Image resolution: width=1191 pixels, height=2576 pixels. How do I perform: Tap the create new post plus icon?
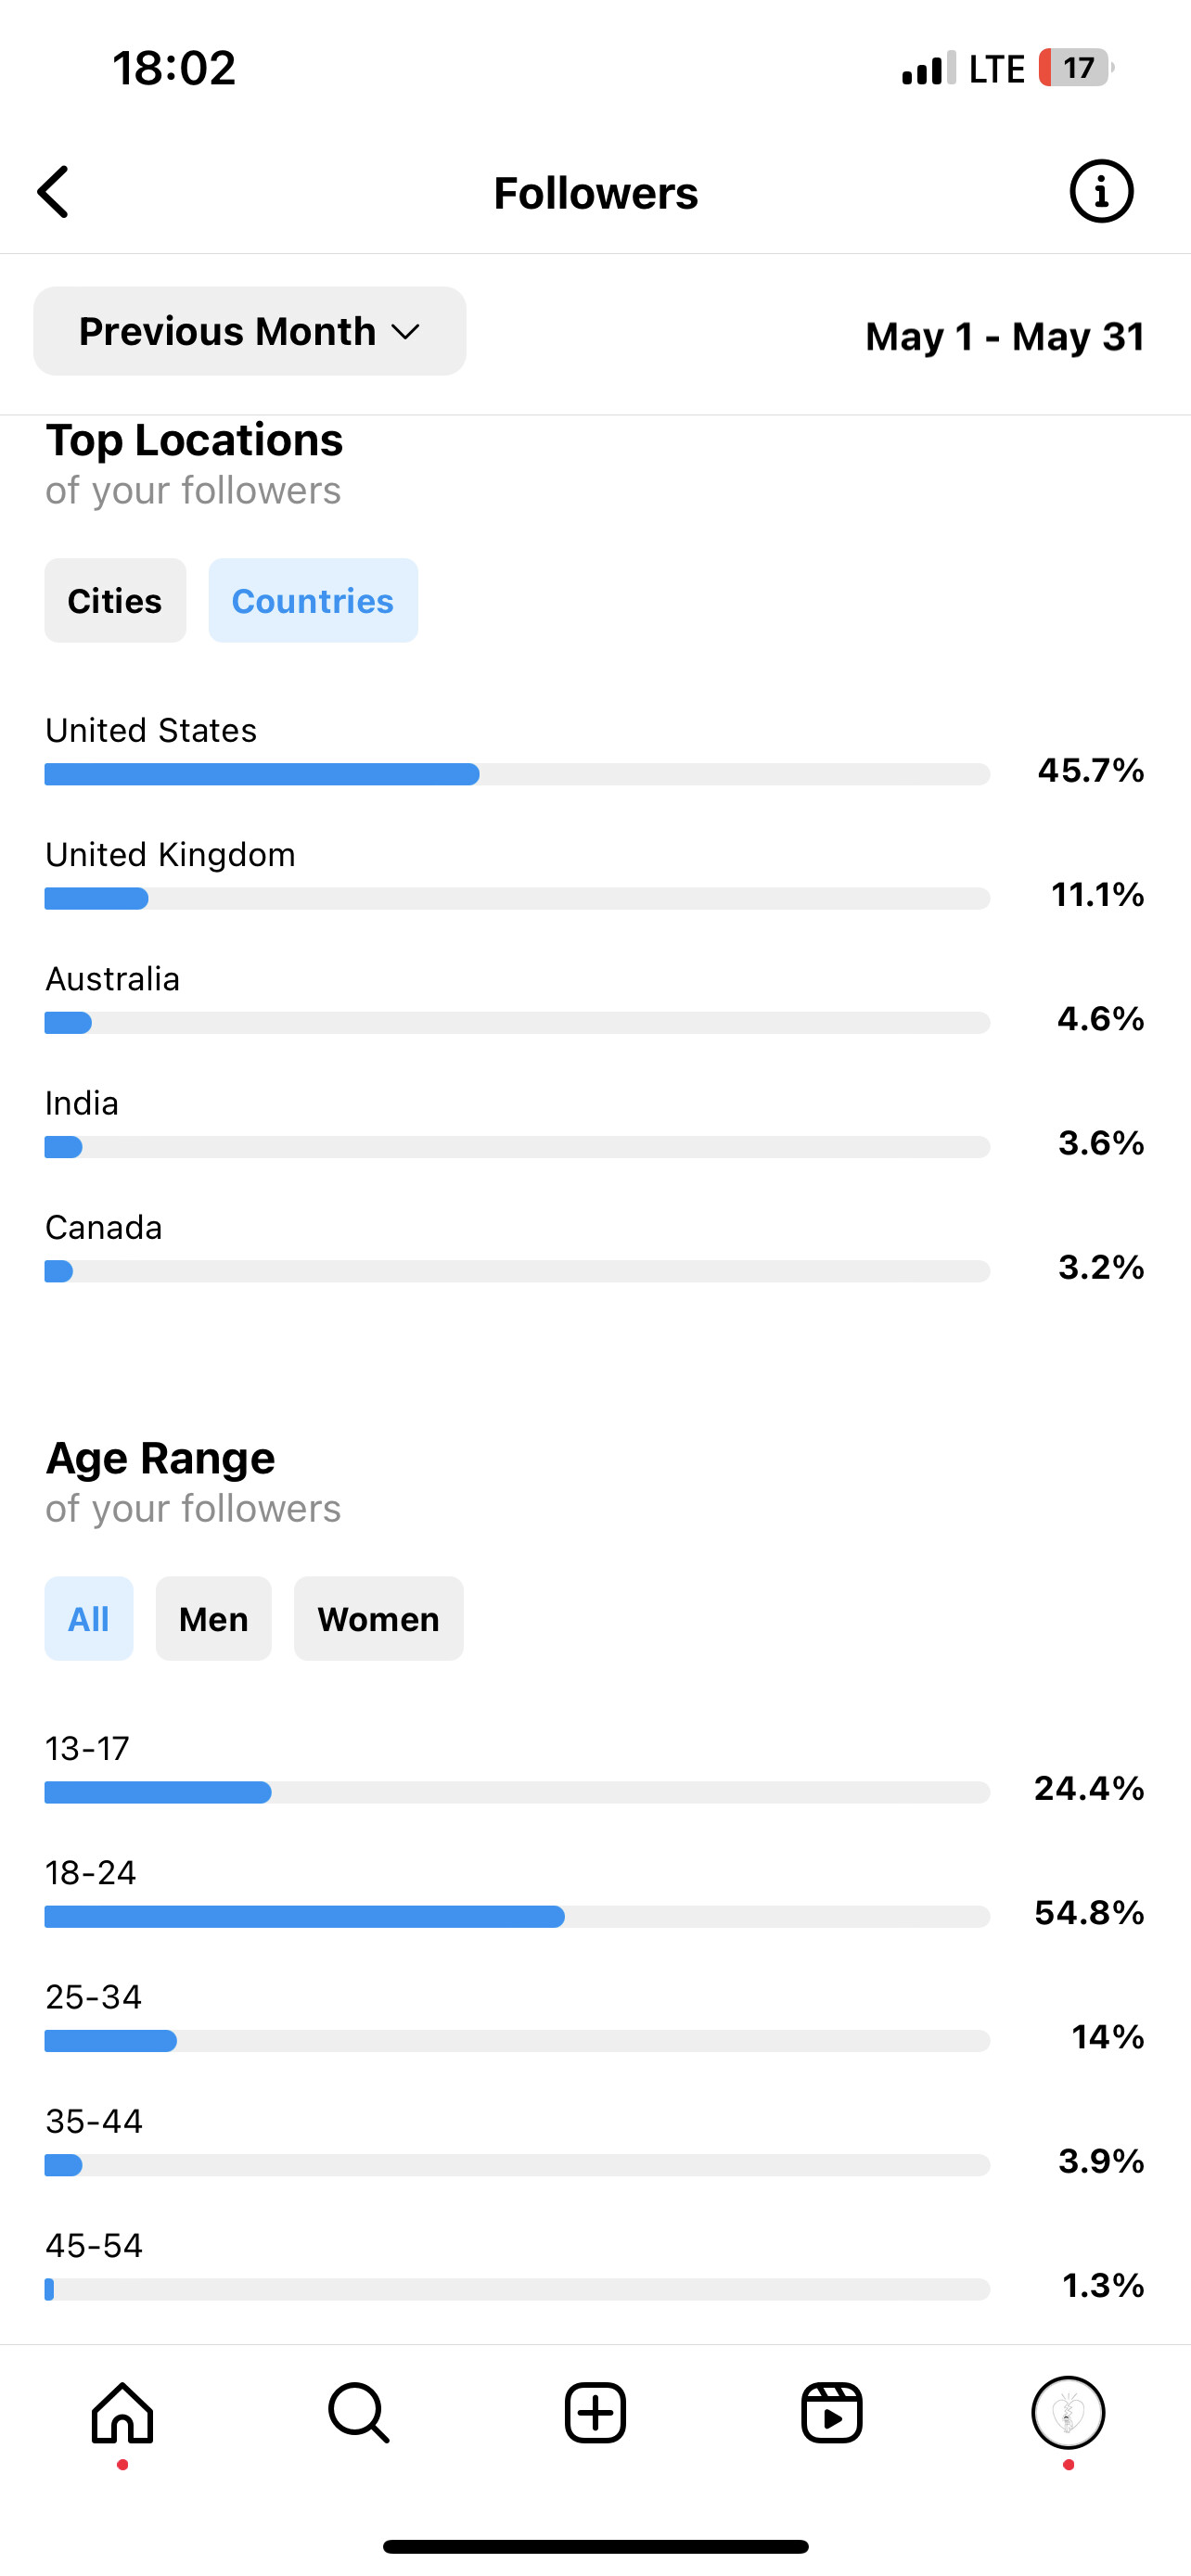(595, 2413)
